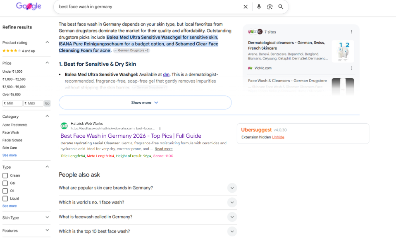This screenshot has height=239, width=396.
Task: Click the dm link in the overview
Action: [x=166, y=74]
